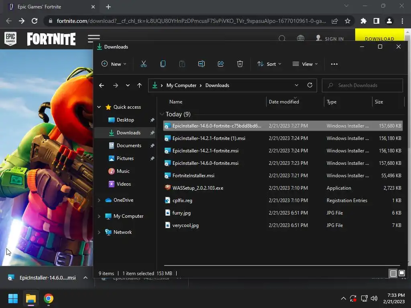Switch to details view icon in status bar
The width and height of the screenshot is (411, 308).
click(x=393, y=273)
